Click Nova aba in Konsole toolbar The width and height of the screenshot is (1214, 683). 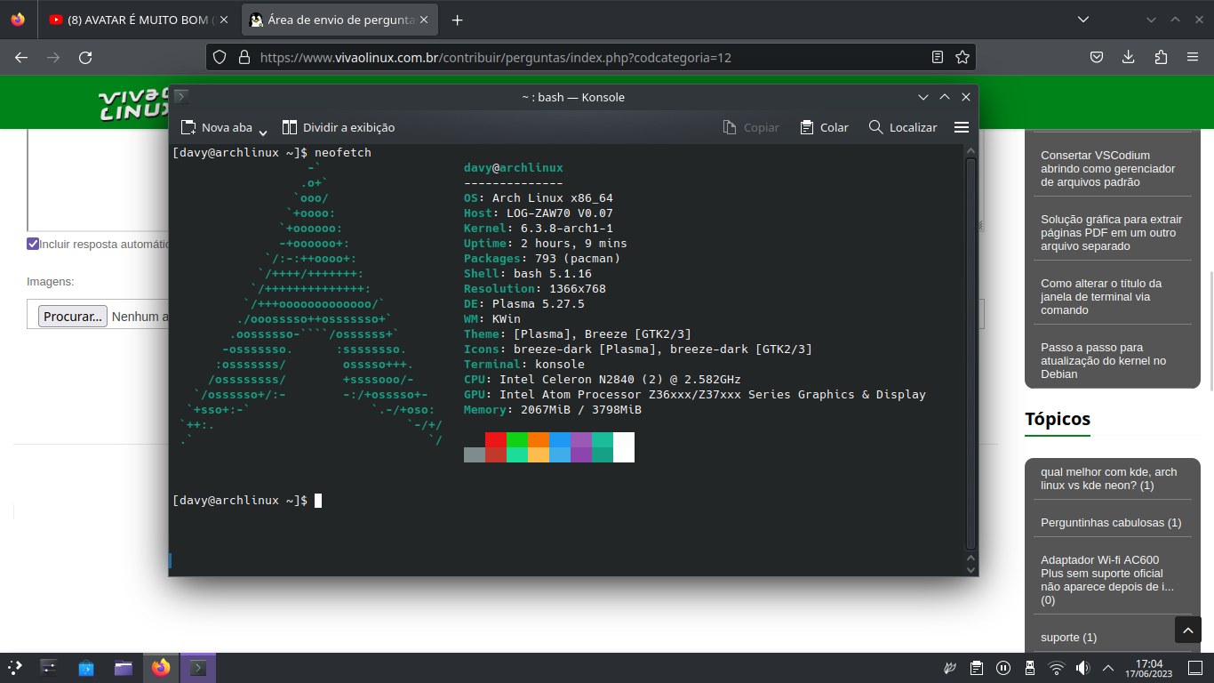(x=217, y=127)
